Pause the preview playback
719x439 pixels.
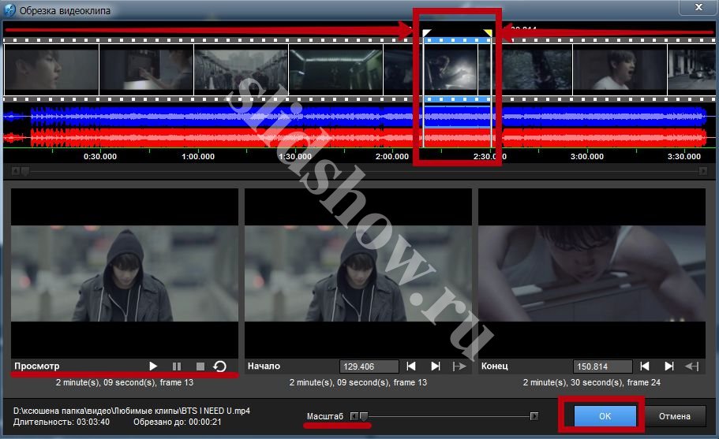[177, 366]
